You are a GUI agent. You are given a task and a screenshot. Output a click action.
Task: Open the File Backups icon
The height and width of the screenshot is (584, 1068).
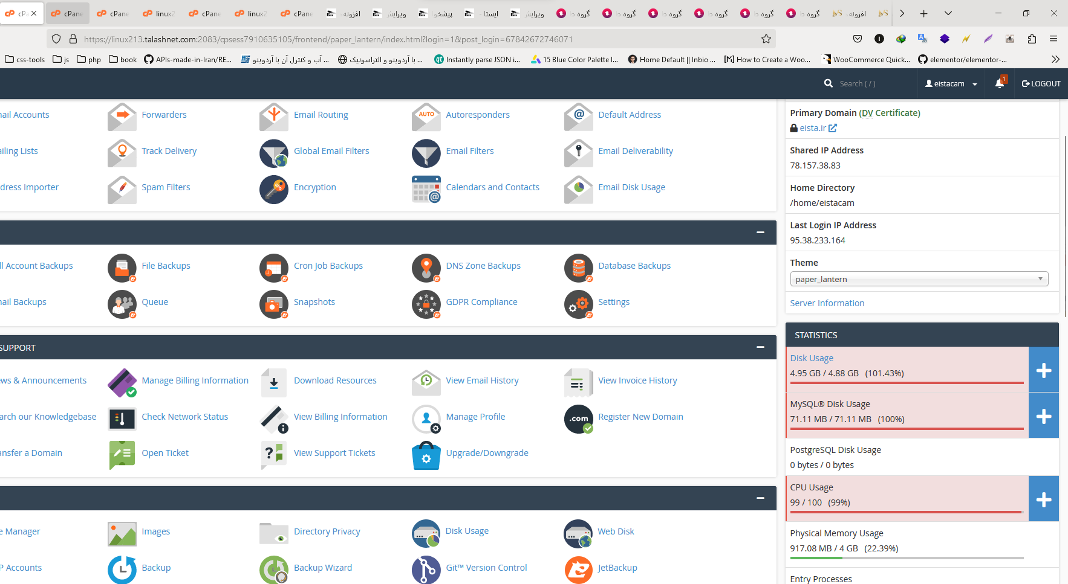(x=122, y=268)
